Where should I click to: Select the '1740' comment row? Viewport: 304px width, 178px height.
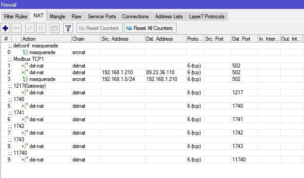152,99
